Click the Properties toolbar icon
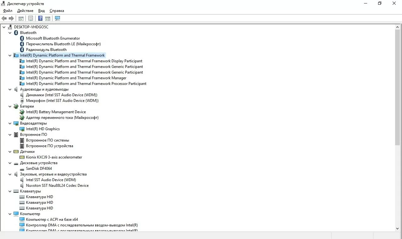Viewport: 402px width, 239px height. pyautogui.click(x=30, y=19)
